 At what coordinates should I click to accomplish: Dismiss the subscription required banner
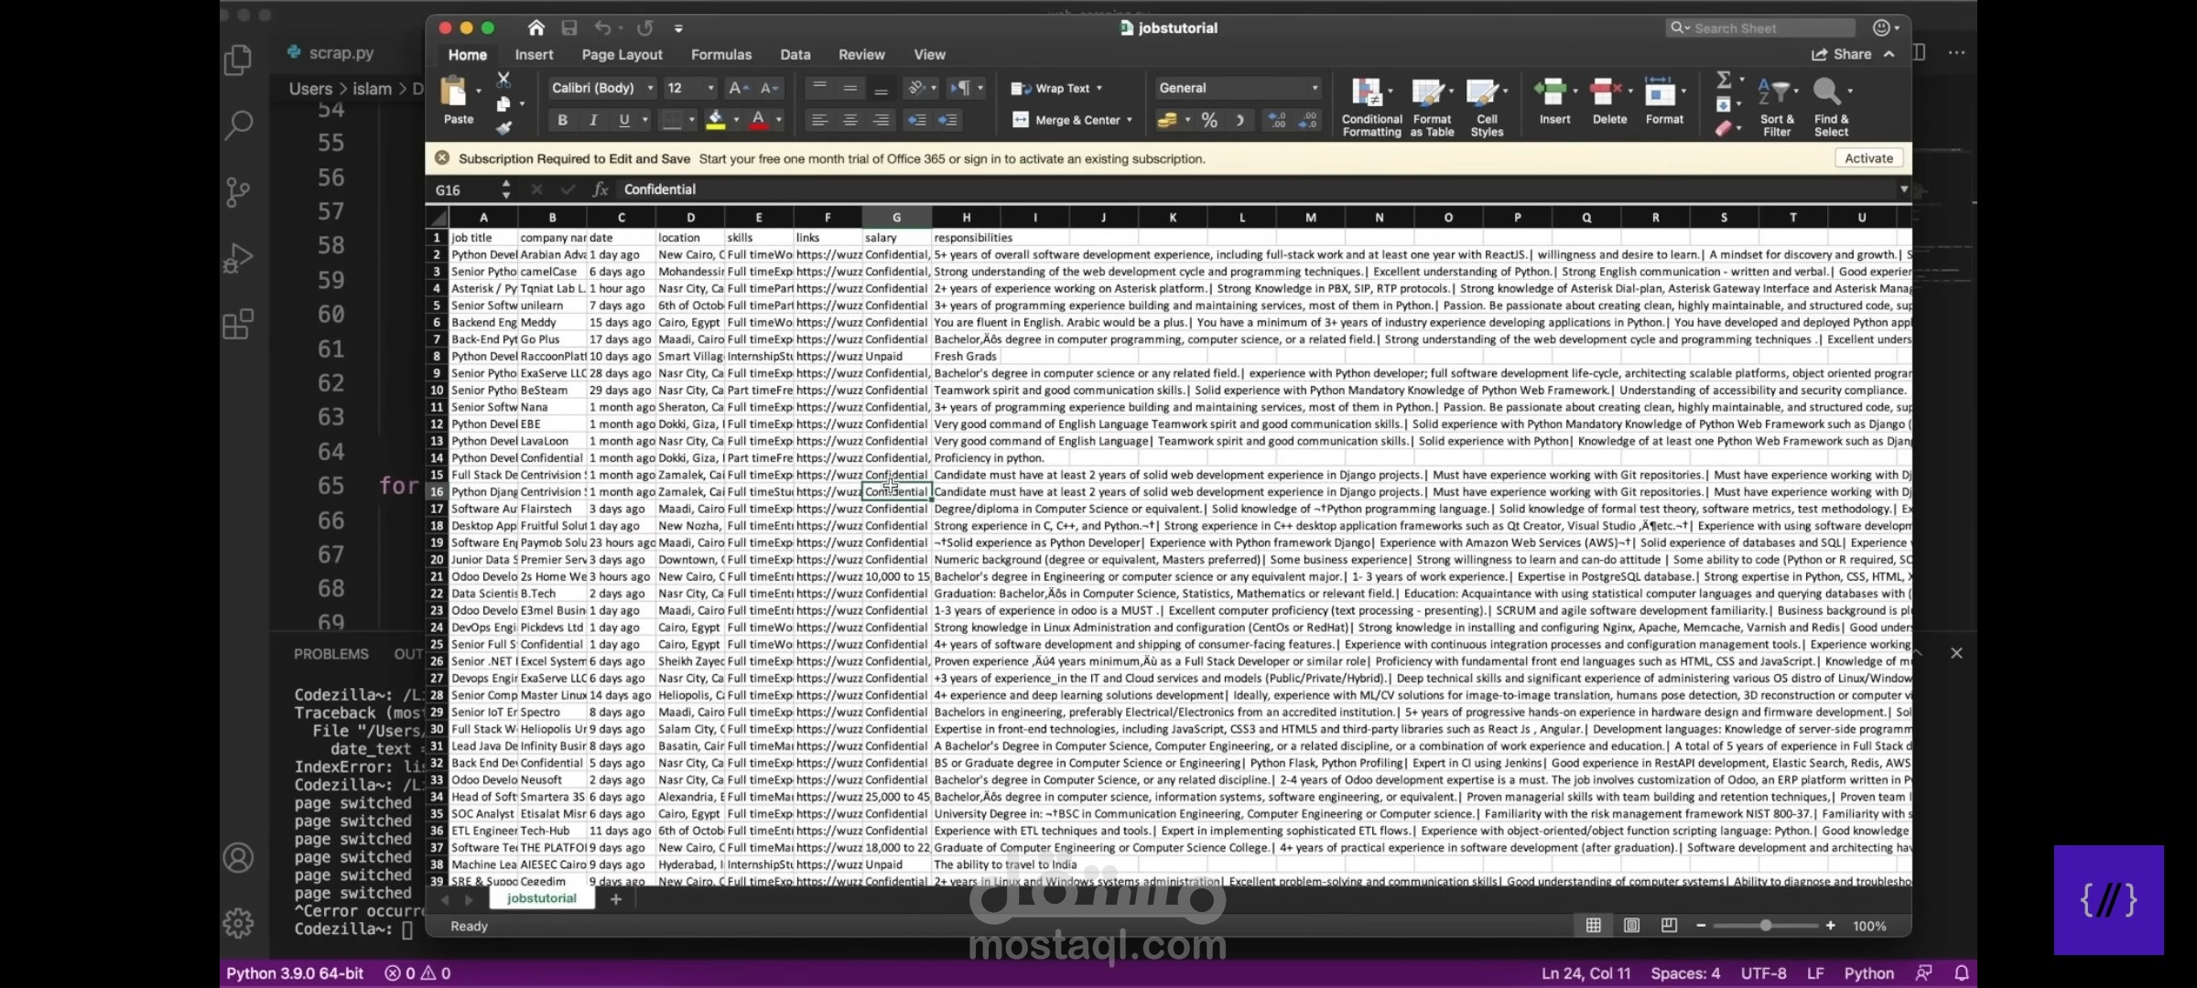tap(442, 158)
